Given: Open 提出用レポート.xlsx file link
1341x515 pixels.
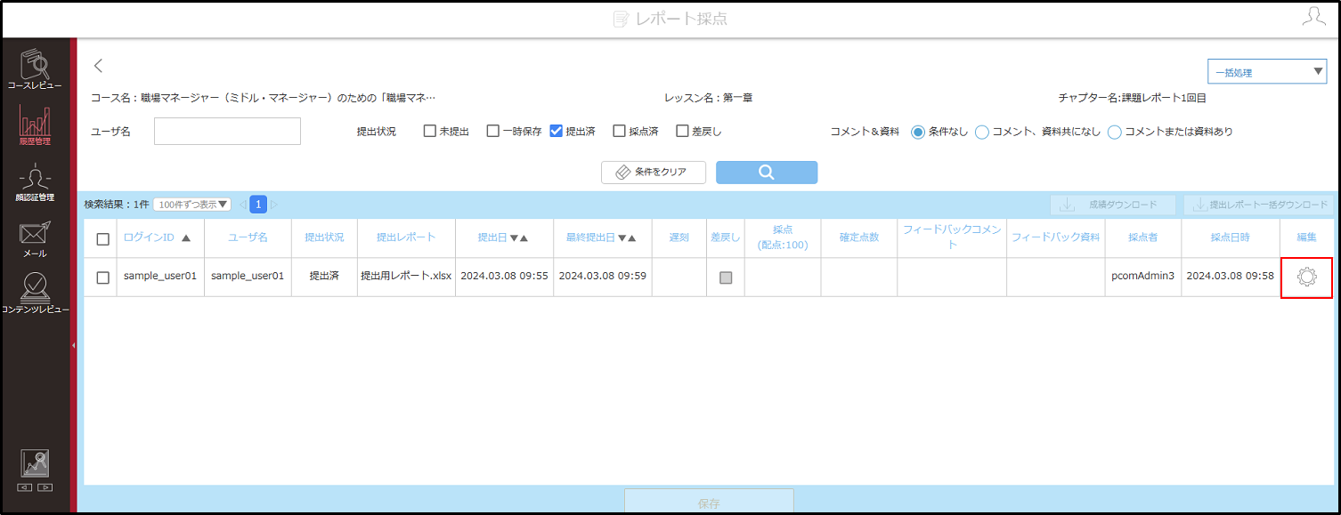Looking at the screenshot, I should pyautogui.click(x=406, y=276).
